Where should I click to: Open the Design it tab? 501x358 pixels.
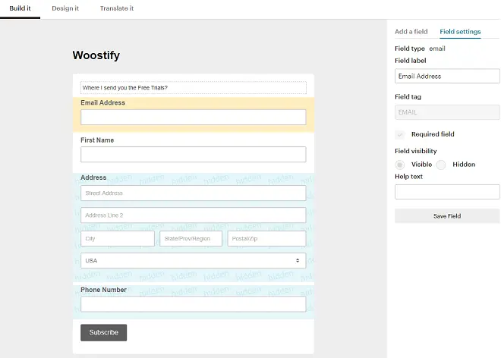coord(65,8)
